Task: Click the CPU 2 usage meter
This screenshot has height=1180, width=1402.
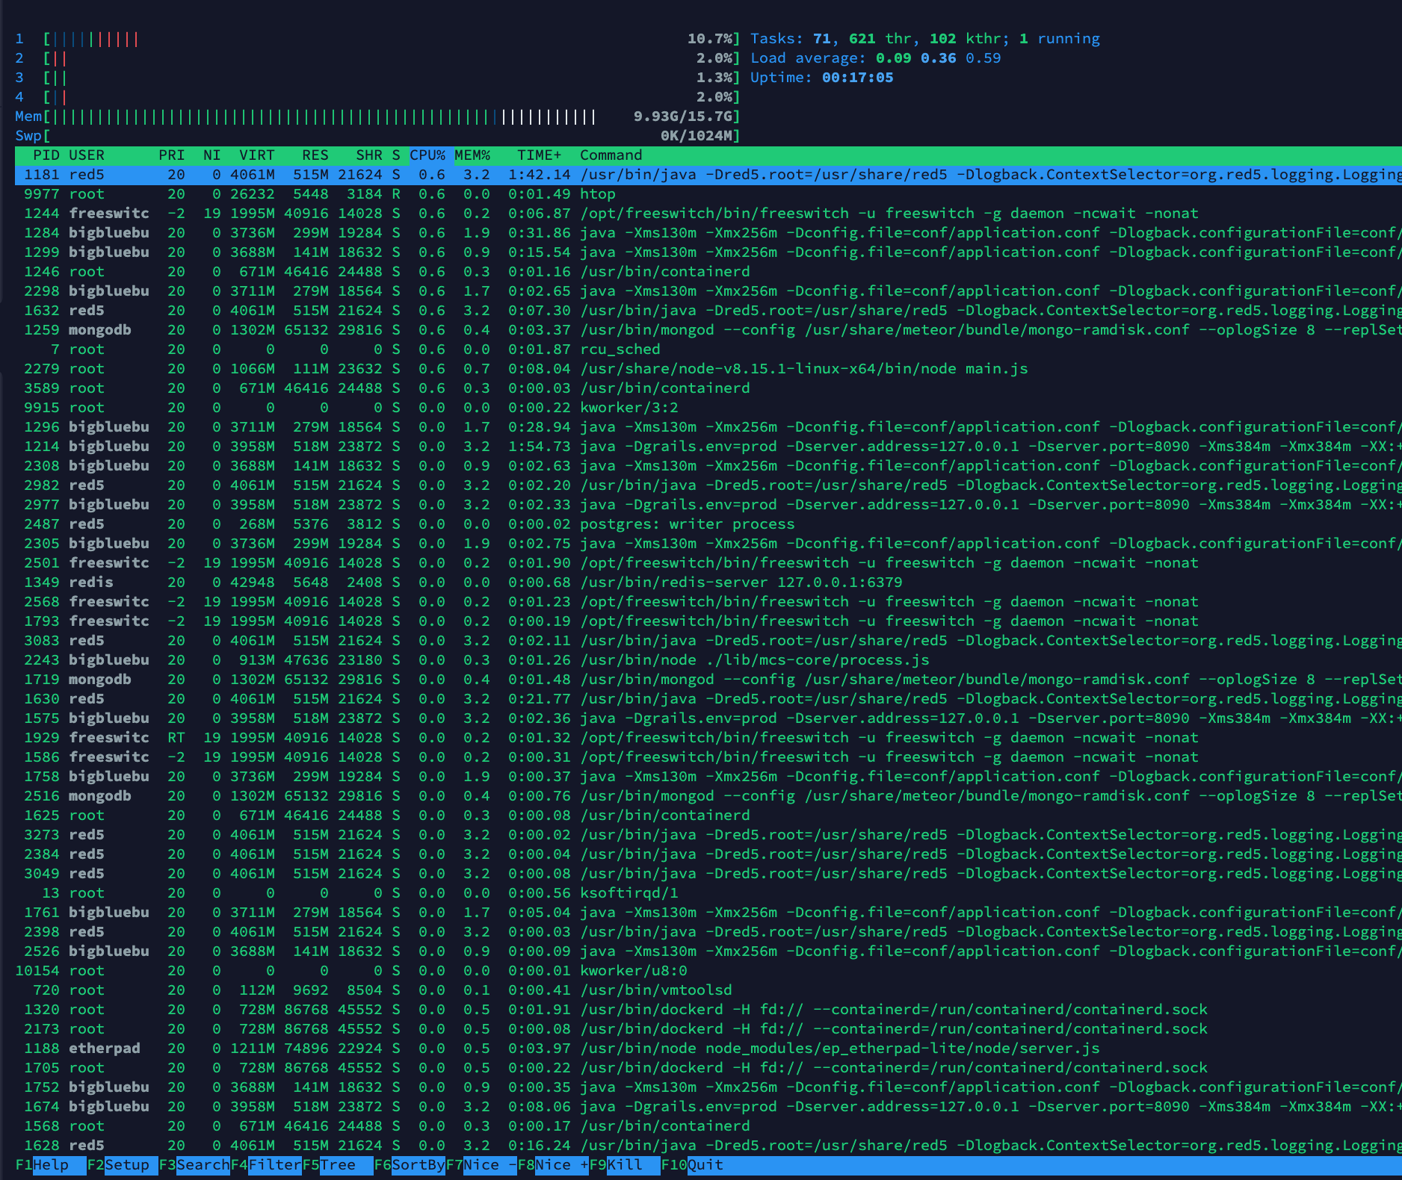Action: coord(377,58)
